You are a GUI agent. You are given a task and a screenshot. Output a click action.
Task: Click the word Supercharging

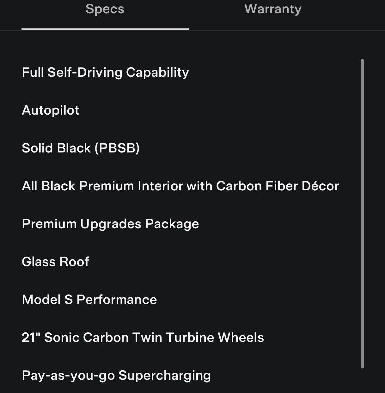[164, 375]
